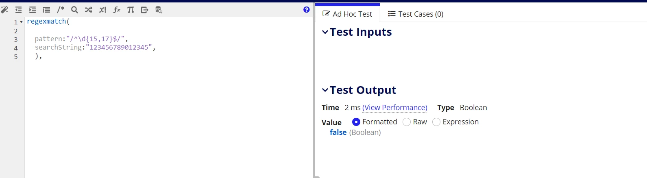Toggle comment with the /* icon
647x178 pixels.
point(61,10)
